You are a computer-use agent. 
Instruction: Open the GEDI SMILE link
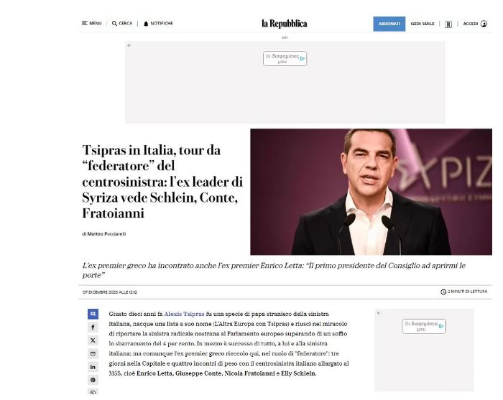[423, 24]
